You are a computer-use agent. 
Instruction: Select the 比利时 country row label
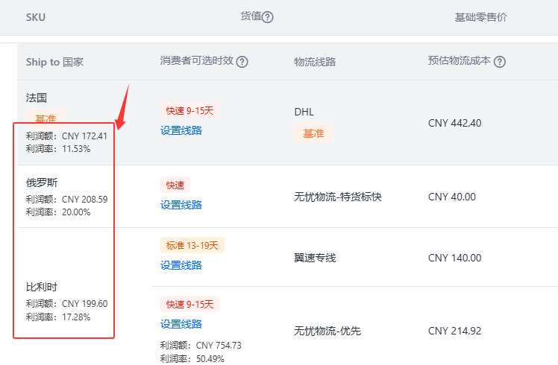(x=42, y=287)
